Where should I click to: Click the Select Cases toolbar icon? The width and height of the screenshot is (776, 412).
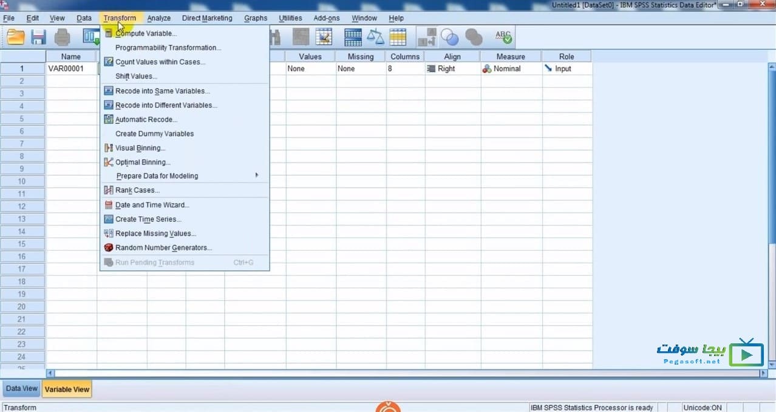click(x=398, y=38)
